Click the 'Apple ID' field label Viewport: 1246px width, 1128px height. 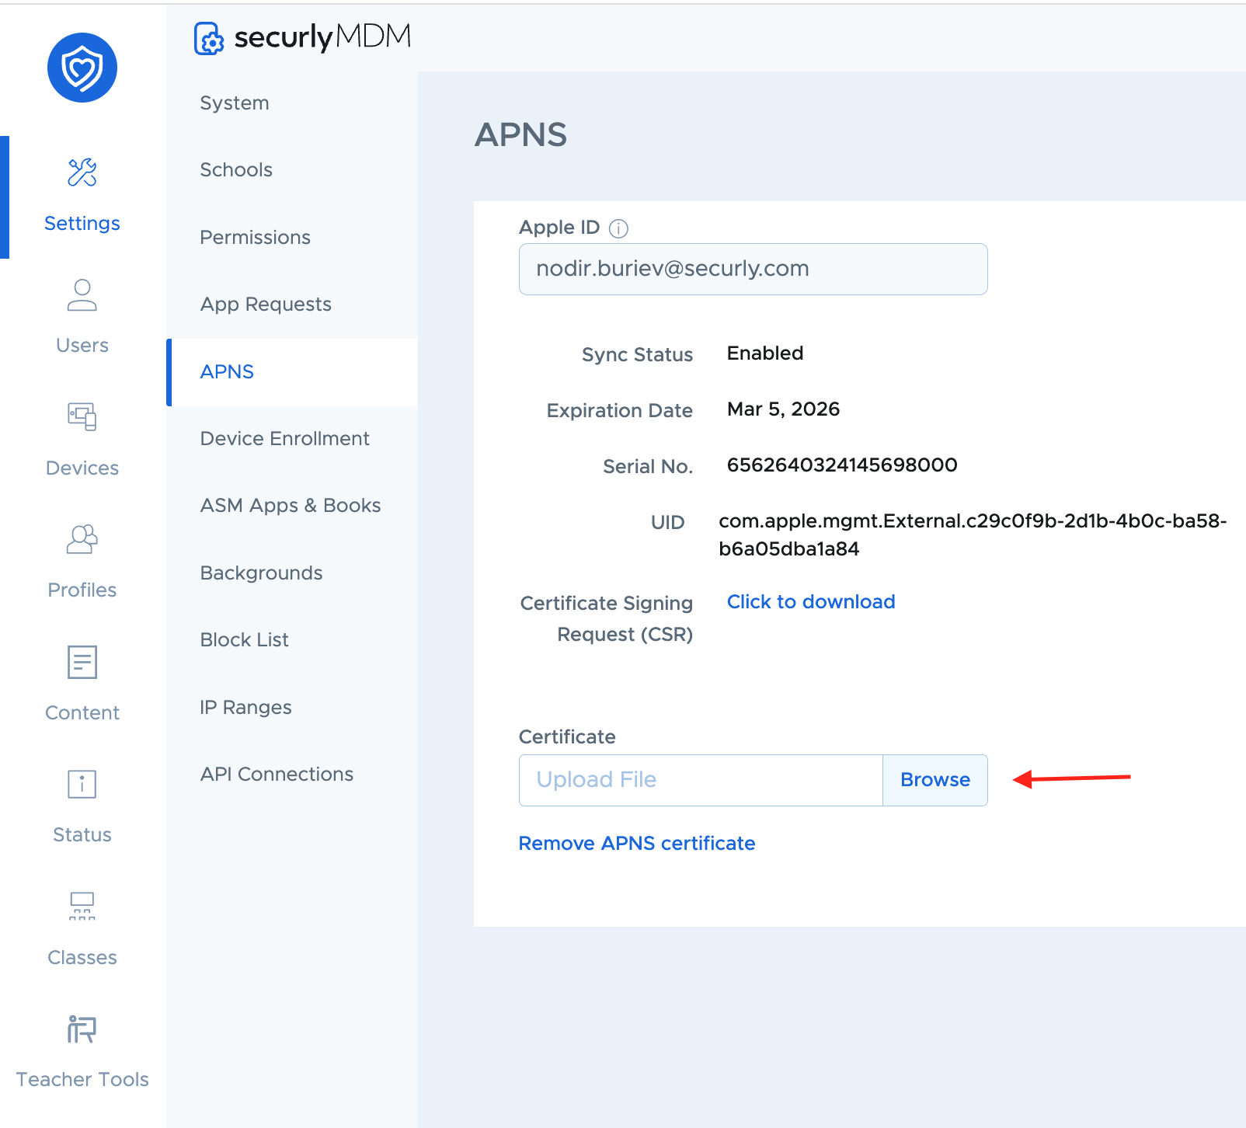point(559,228)
